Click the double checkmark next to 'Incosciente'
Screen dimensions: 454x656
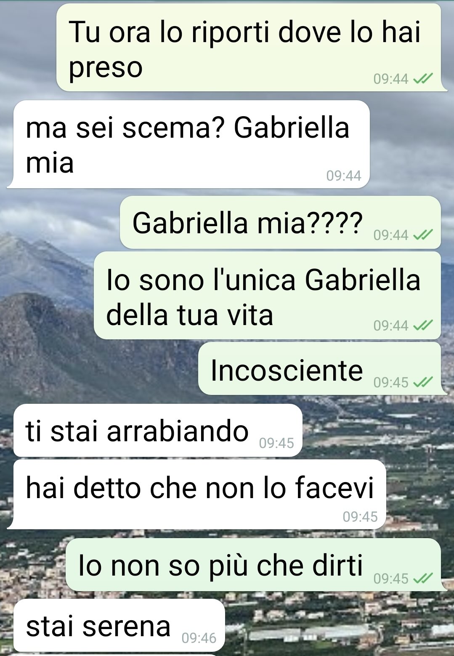pos(423,382)
